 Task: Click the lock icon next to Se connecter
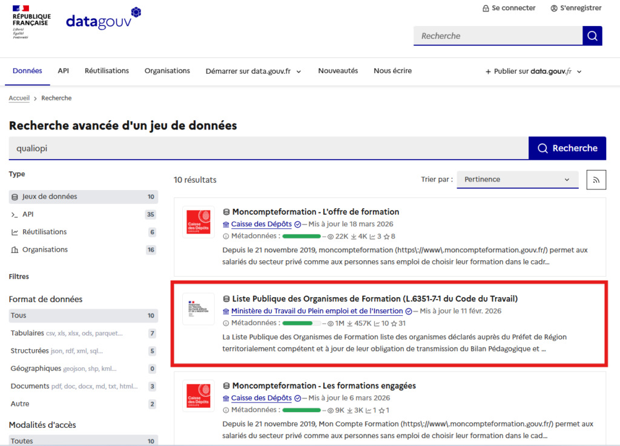click(x=486, y=8)
